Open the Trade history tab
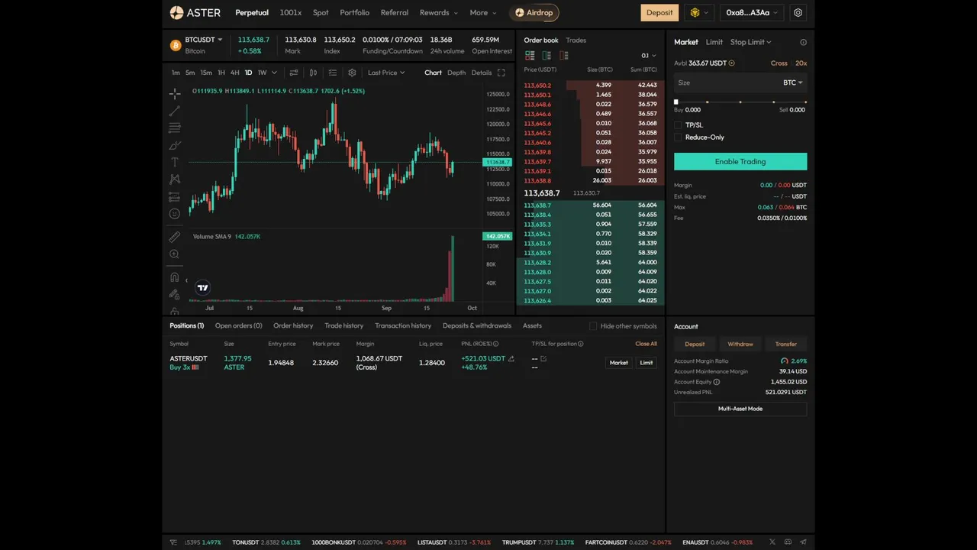Image resolution: width=977 pixels, height=550 pixels. pyautogui.click(x=343, y=325)
